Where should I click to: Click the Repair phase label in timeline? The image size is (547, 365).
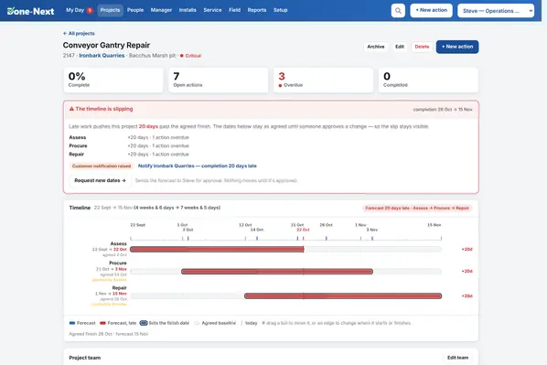click(119, 288)
